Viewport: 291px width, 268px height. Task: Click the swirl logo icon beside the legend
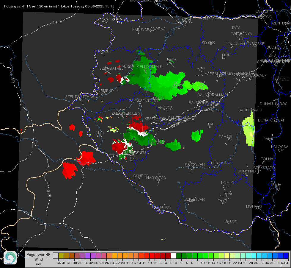(10, 258)
